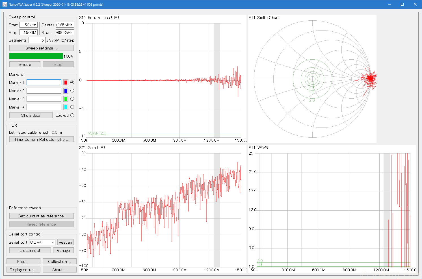Viewport: 422px width, 279px height.
Task: Pick Marker 4 cyan color swatch
Action: [66, 107]
